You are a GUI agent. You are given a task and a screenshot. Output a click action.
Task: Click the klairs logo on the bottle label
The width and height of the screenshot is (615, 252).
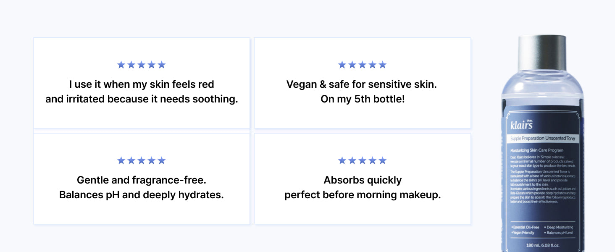(521, 124)
